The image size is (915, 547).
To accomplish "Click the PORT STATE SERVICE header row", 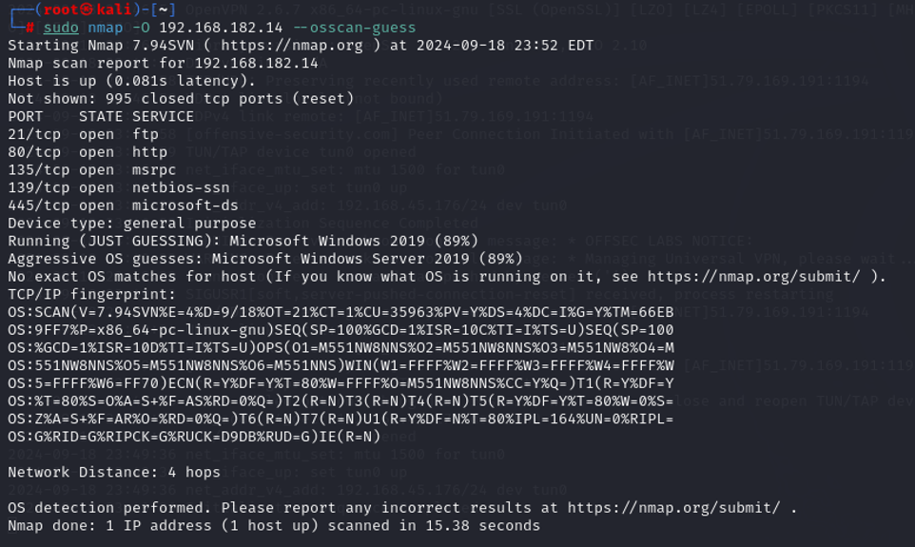I will click(x=101, y=117).
